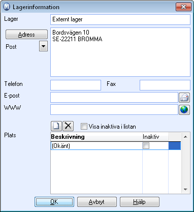Click the blue selected cell in (Okänt) row

click(175, 146)
